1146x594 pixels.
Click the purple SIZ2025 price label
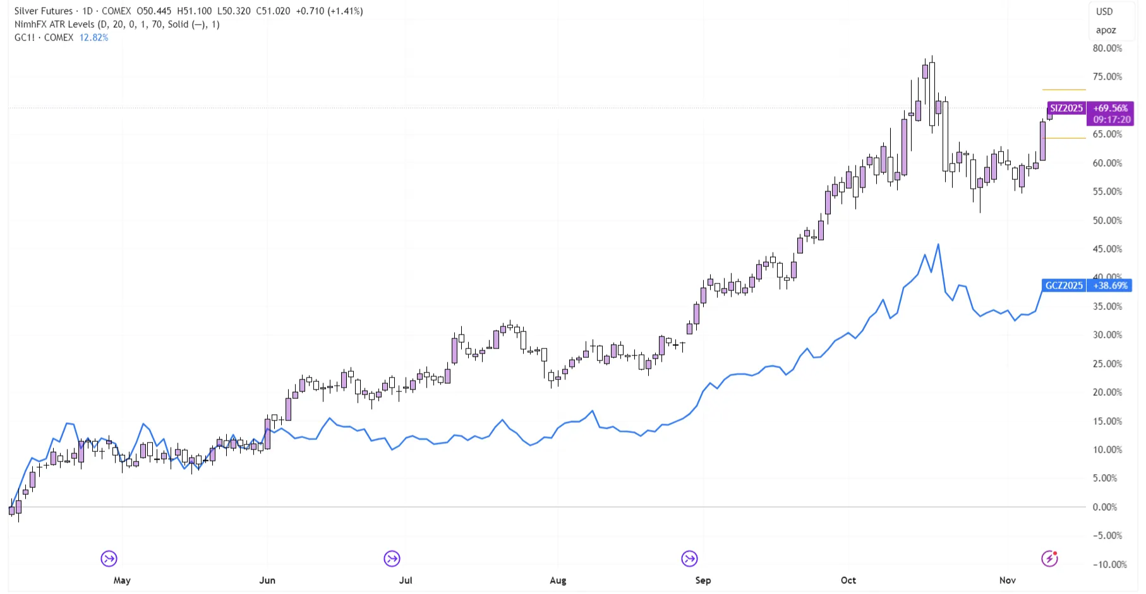coord(1066,109)
